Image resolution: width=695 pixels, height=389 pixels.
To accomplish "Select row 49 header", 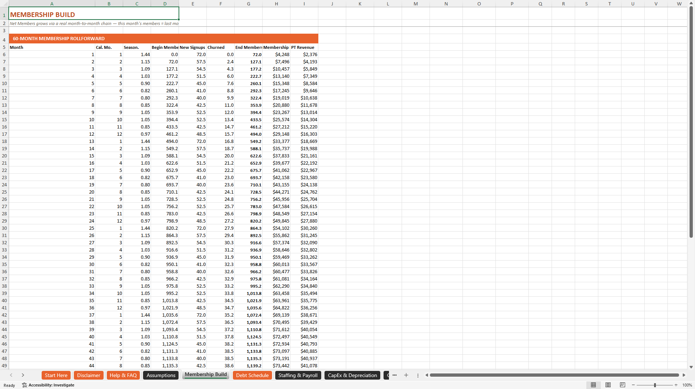I will click(x=4, y=365).
